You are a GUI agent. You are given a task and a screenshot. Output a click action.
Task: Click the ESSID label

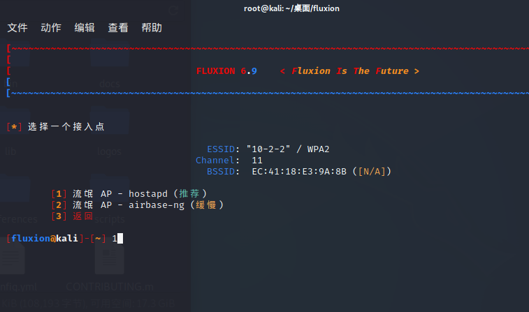[221, 149]
